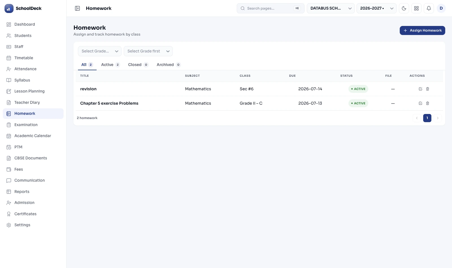Expand the Select Grade first dropdown
The width and height of the screenshot is (452, 268).
[x=148, y=51]
